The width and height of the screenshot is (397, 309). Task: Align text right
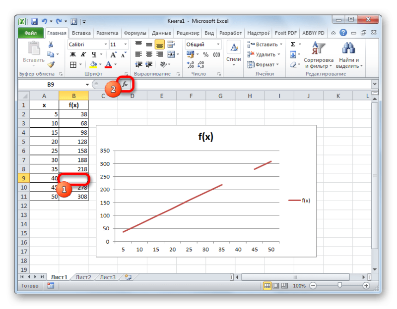pyautogui.click(x=160, y=54)
